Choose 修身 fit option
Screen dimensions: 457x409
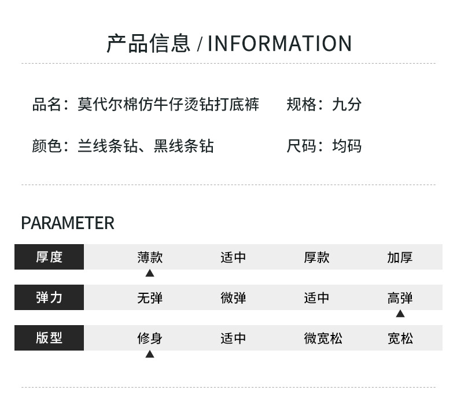click(x=150, y=338)
